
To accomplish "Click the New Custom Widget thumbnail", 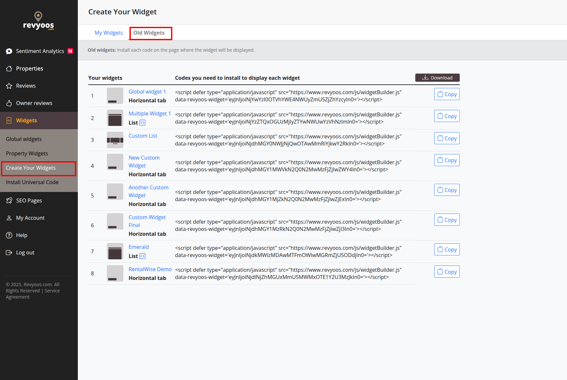I will coord(115,162).
